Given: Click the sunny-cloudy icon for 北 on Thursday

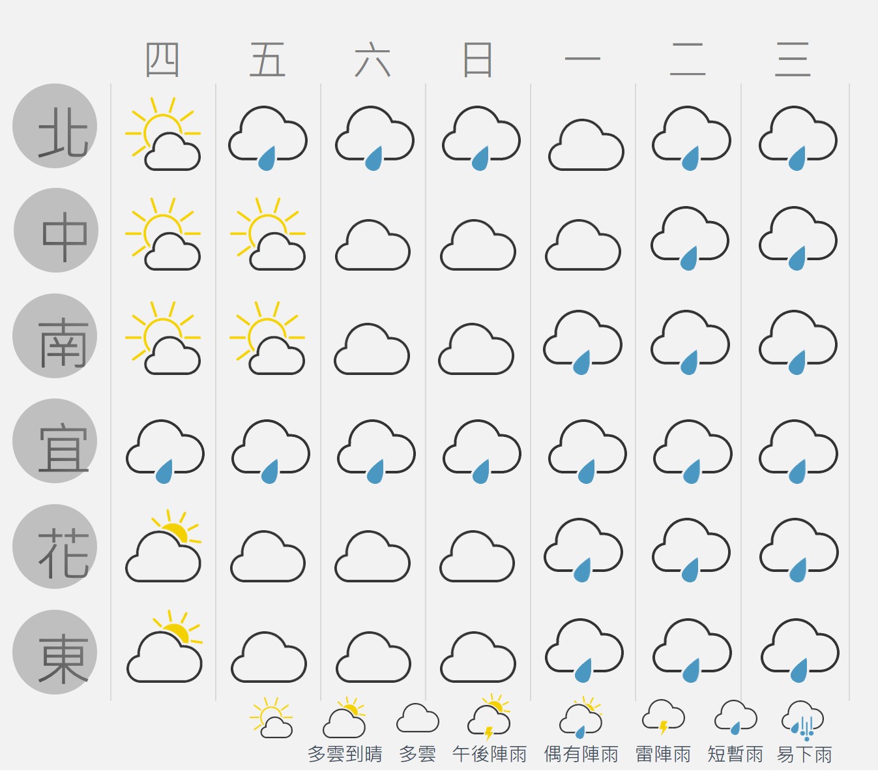Looking at the screenshot, I should click(x=163, y=134).
